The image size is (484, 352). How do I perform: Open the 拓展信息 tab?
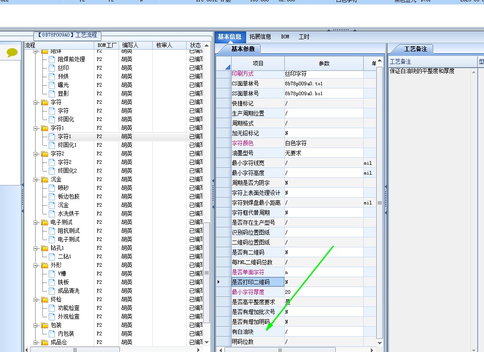260,37
